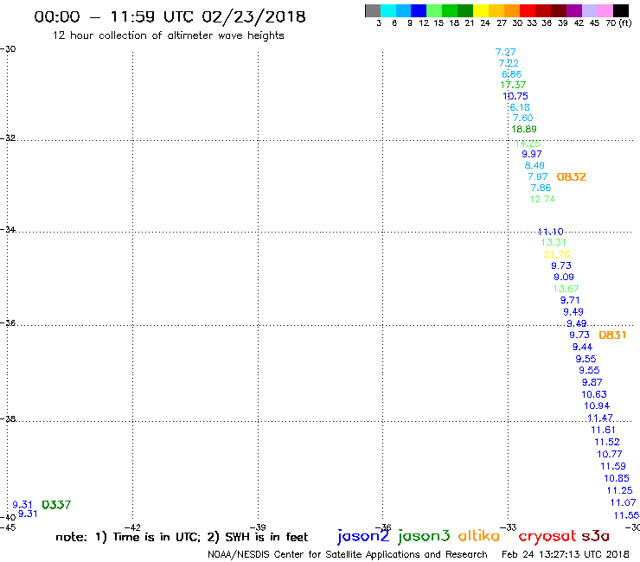Viewport: 640px width, 562px height.
Task: Click the wave height value 9.87
Action: (592, 382)
